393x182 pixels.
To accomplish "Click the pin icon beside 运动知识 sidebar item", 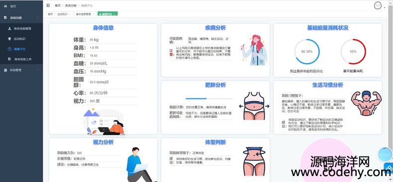I will (9, 39).
